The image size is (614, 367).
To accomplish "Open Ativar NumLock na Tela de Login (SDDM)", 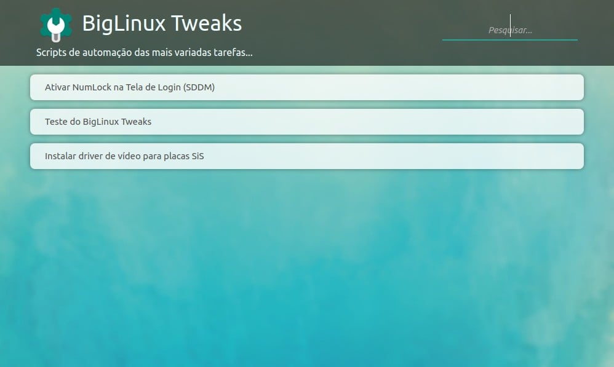I will [x=307, y=87].
